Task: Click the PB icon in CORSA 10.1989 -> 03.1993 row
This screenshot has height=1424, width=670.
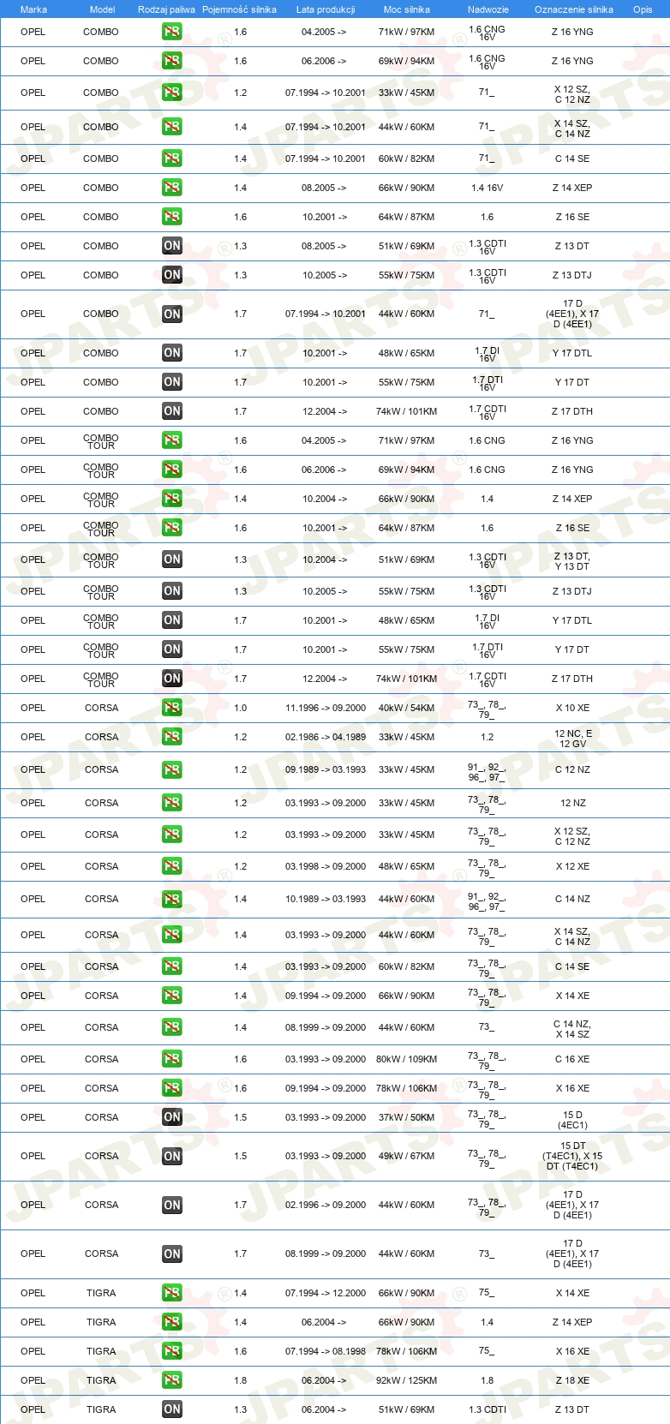Action: (x=172, y=899)
